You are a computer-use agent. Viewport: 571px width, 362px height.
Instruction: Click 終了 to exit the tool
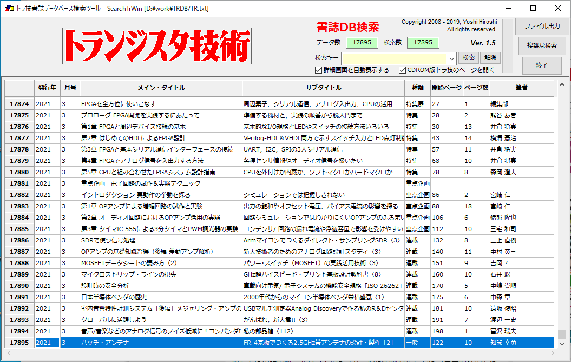(542, 65)
